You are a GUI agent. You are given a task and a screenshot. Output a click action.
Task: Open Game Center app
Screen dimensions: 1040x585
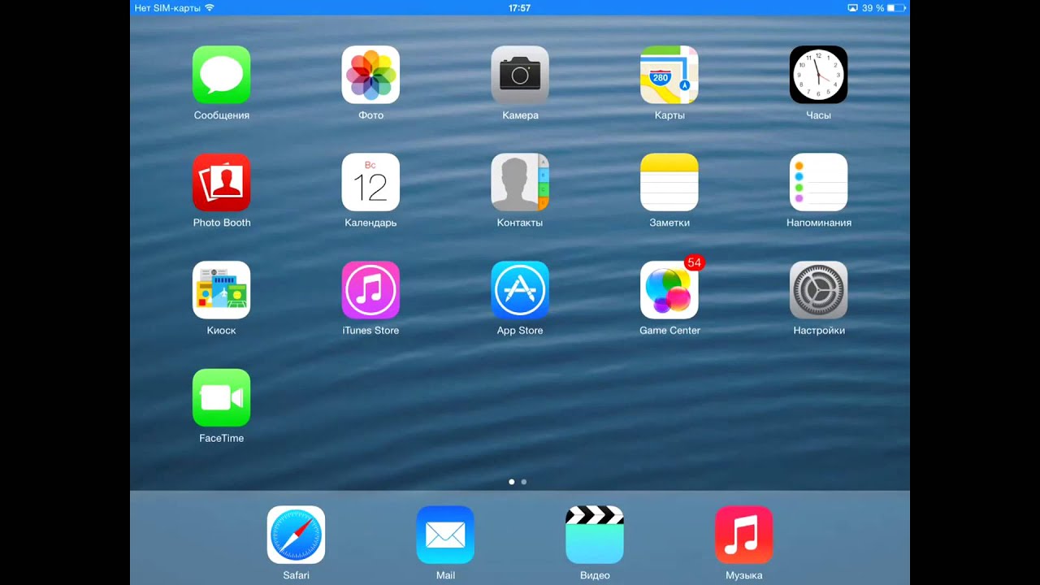pyautogui.click(x=669, y=290)
